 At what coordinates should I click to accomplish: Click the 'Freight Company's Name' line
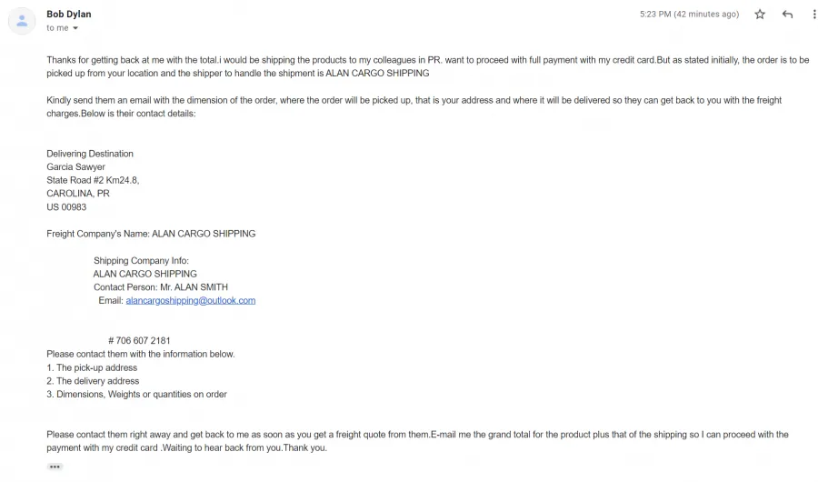(x=151, y=234)
